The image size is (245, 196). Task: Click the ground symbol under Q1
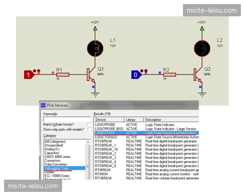tap(95, 94)
